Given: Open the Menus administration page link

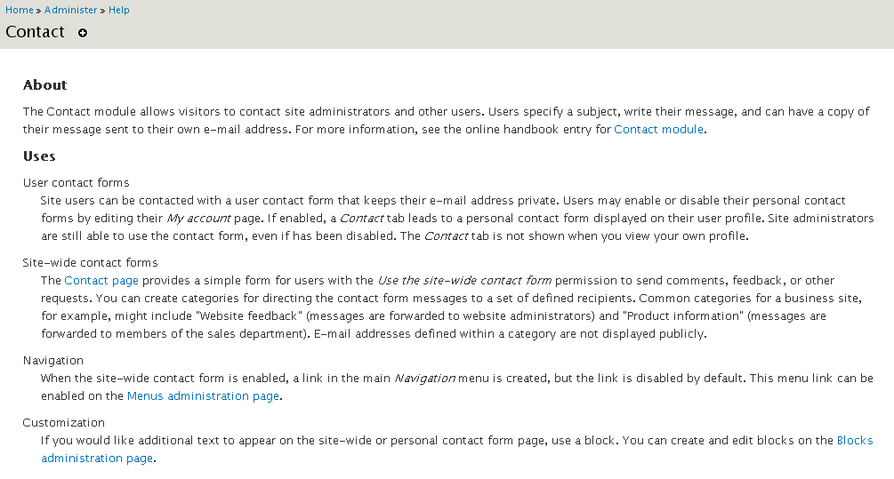Looking at the screenshot, I should pyautogui.click(x=203, y=395).
